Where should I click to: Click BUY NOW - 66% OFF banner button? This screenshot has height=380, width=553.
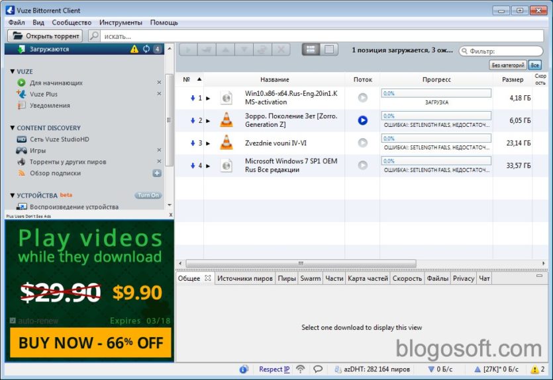pos(91,343)
